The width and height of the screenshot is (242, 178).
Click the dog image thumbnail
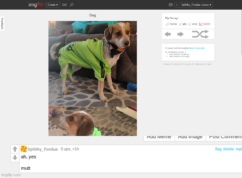pyautogui.click(x=93, y=78)
